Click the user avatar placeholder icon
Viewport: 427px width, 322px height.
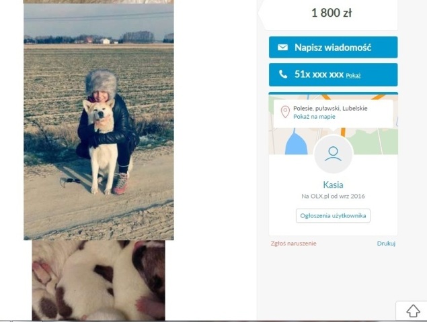(333, 154)
